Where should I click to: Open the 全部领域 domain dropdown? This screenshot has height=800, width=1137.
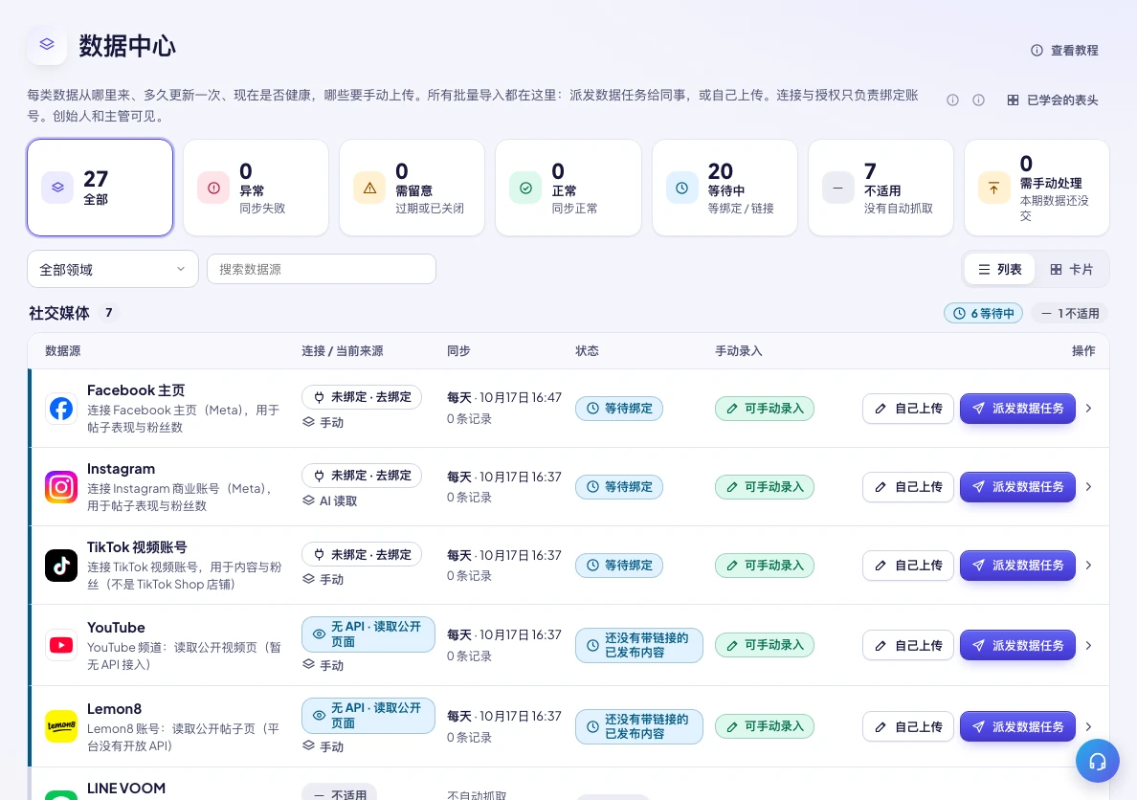pyautogui.click(x=113, y=269)
